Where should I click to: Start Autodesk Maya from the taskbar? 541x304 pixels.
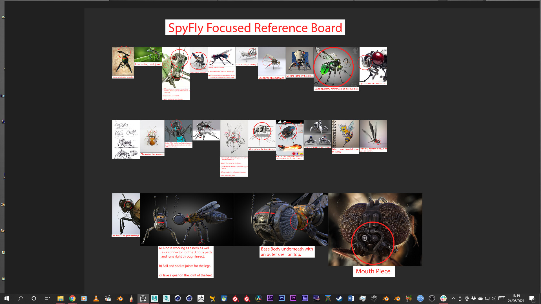155,299
